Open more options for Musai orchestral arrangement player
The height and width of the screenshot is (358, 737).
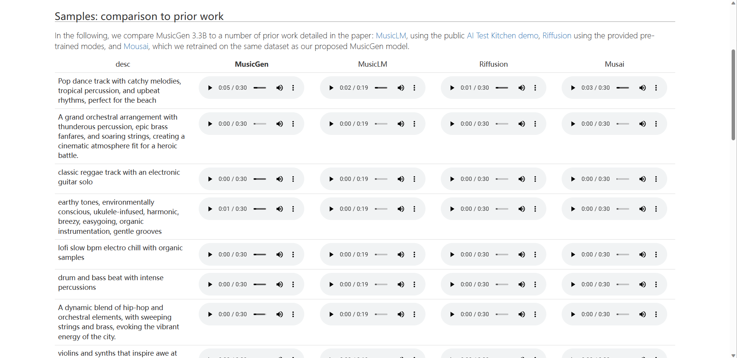pyautogui.click(x=656, y=124)
